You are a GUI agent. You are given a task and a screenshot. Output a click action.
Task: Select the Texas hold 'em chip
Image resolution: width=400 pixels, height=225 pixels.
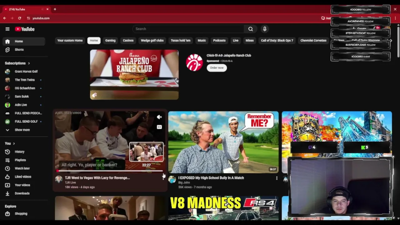coord(181,41)
